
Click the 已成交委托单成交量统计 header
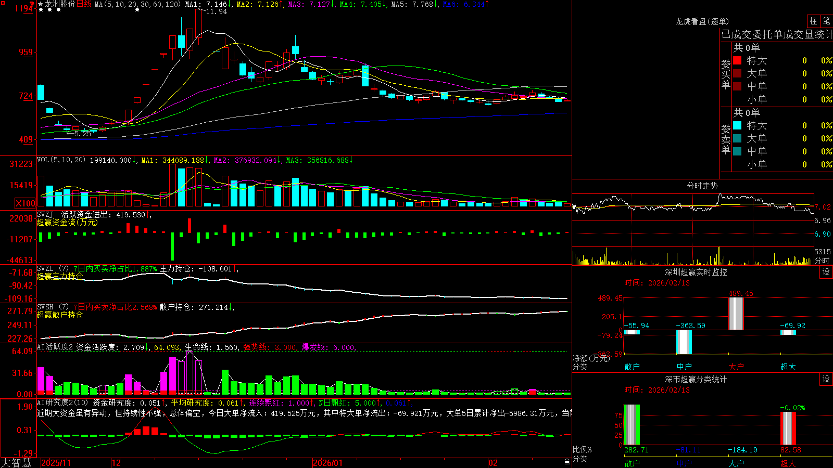[777, 34]
